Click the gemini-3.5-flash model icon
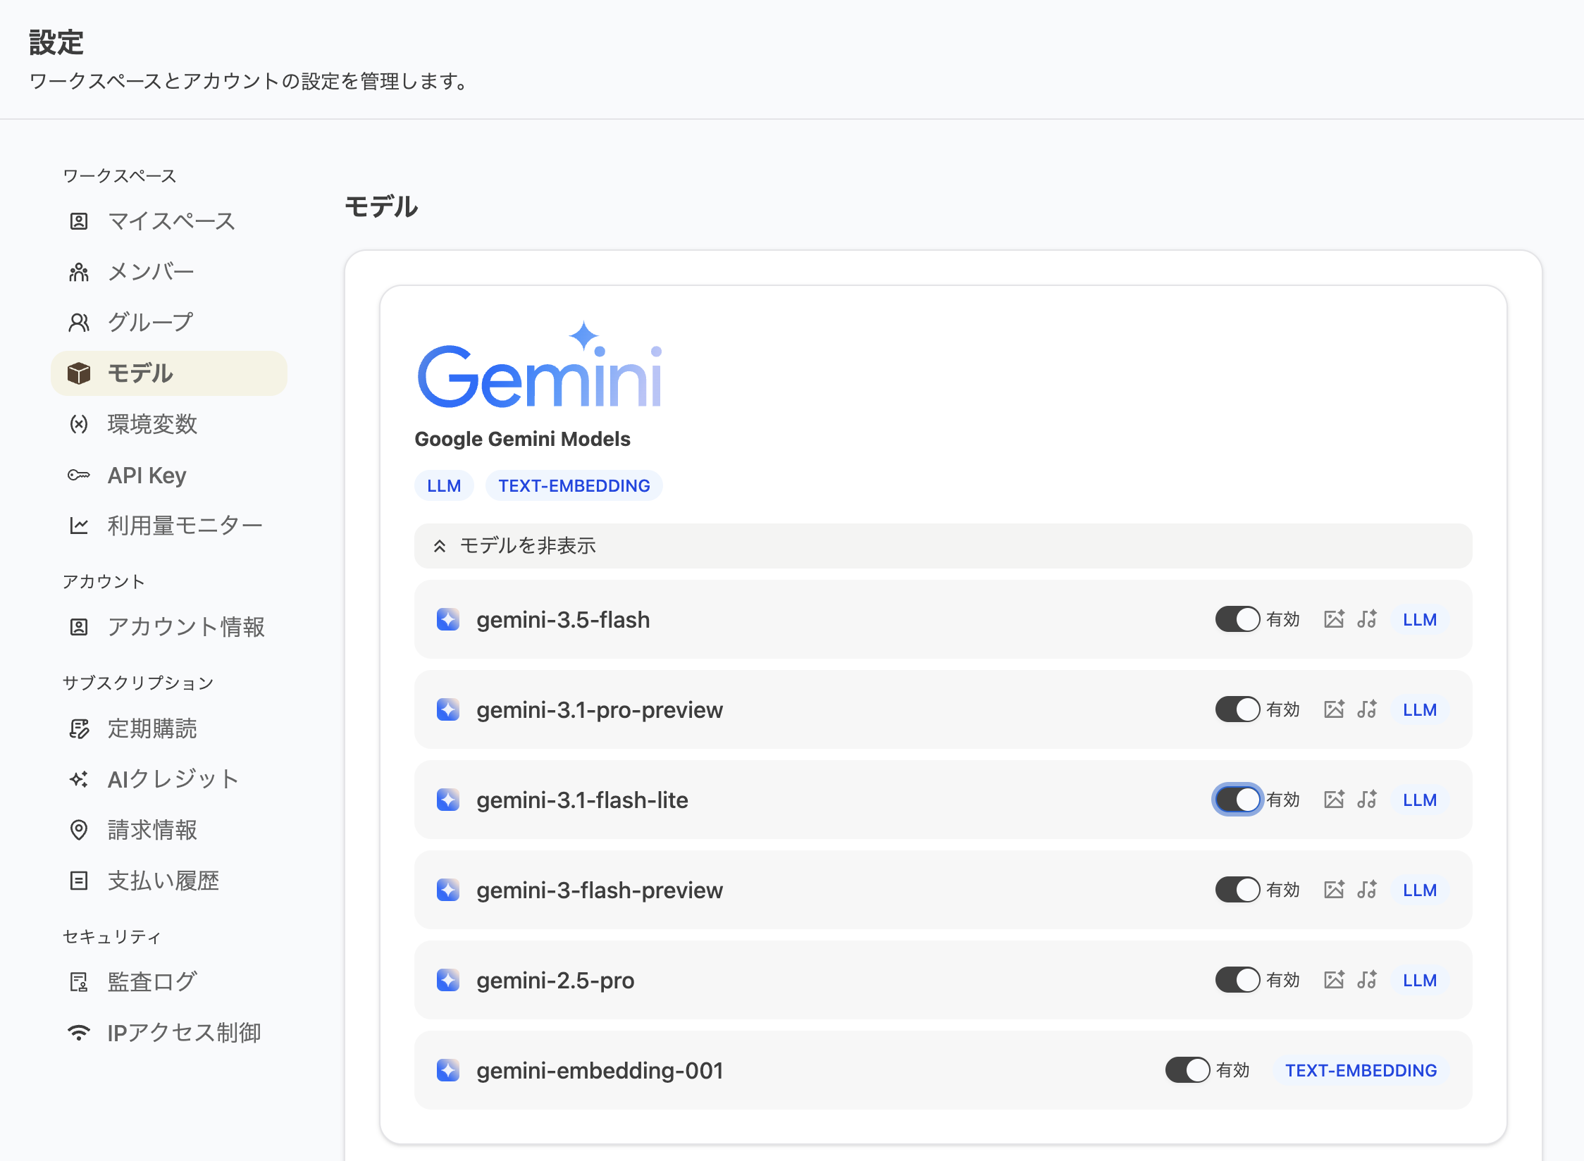This screenshot has width=1584, height=1161. tap(448, 619)
